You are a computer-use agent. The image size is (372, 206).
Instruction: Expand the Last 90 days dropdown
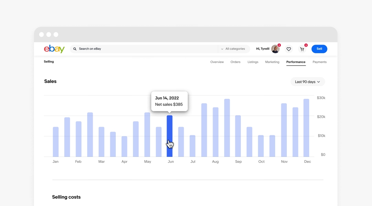coord(307,82)
